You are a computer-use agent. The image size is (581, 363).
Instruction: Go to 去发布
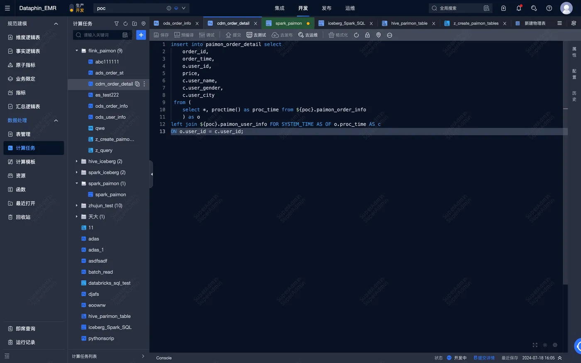pos(282,35)
